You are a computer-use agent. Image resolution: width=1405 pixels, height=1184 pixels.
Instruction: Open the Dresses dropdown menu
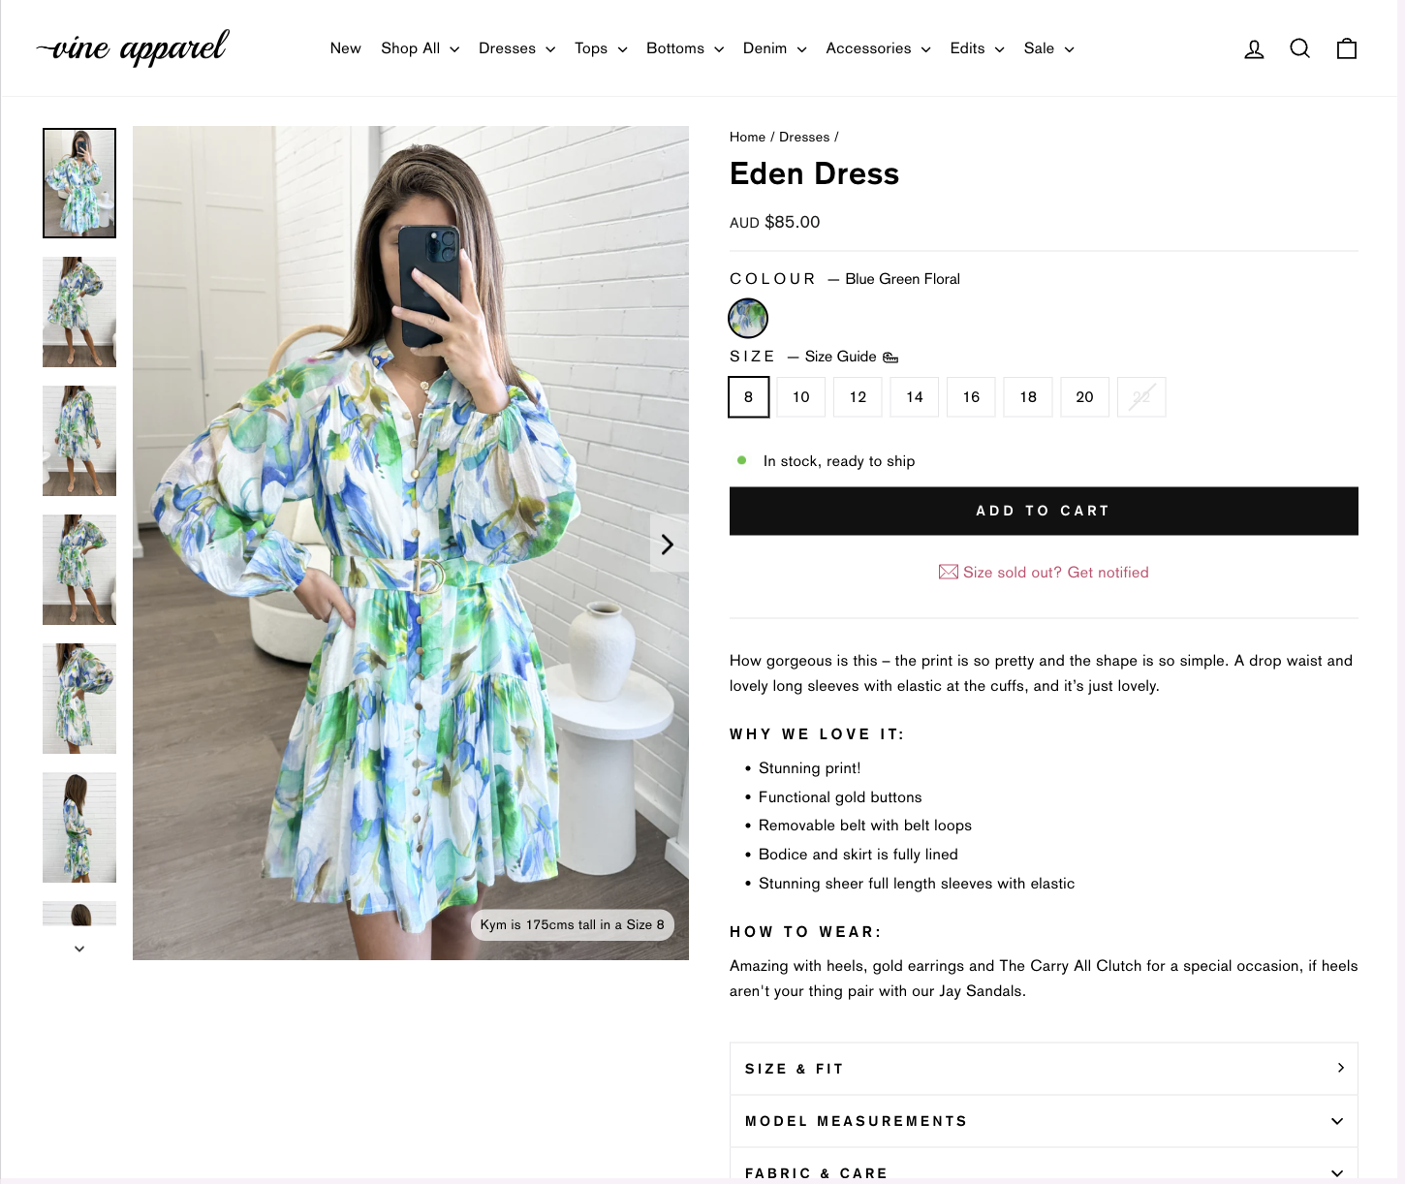pos(516,48)
